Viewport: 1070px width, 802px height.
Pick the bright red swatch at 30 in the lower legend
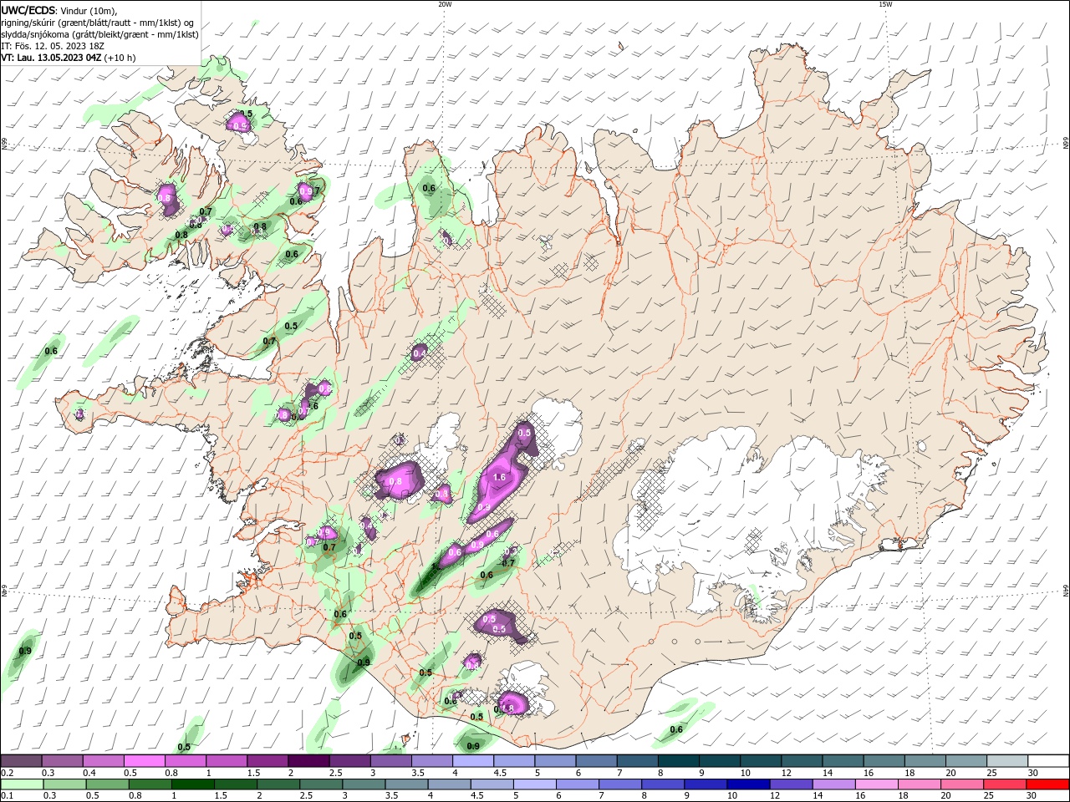1048,784
